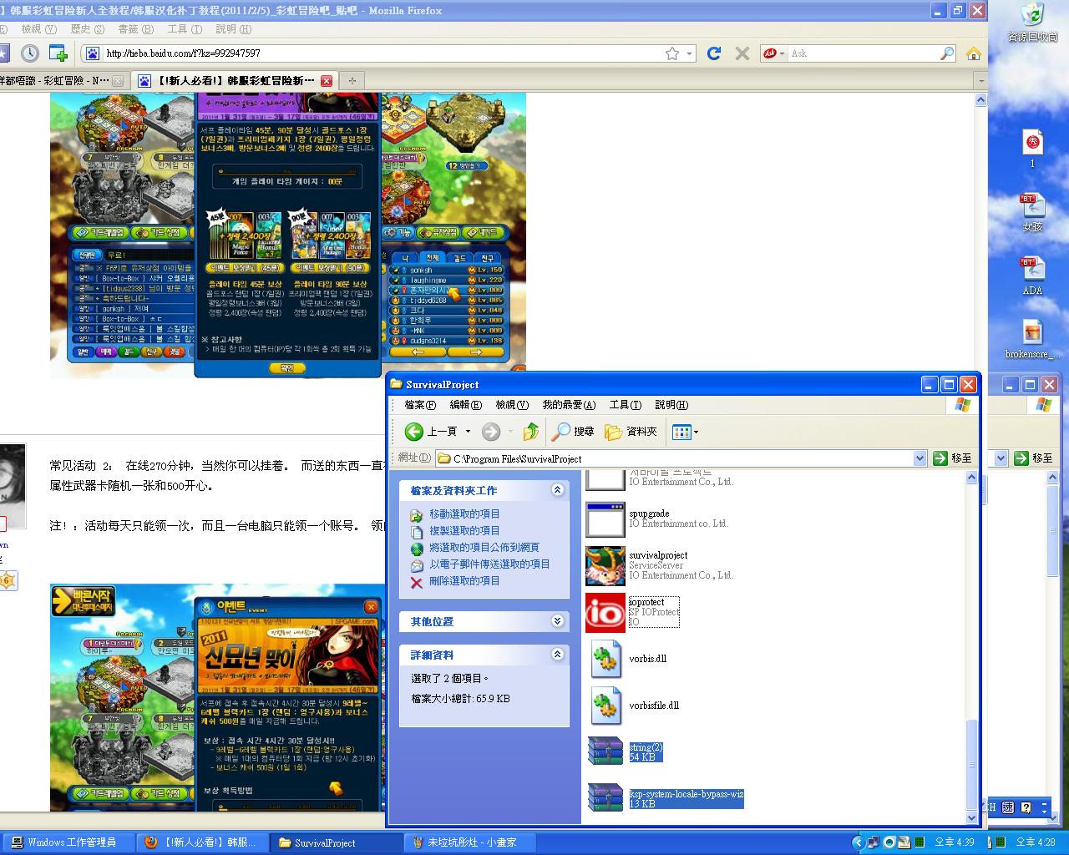Select the brokenscore desktop file
The image size is (1069, 855).
pos(1033,340)
